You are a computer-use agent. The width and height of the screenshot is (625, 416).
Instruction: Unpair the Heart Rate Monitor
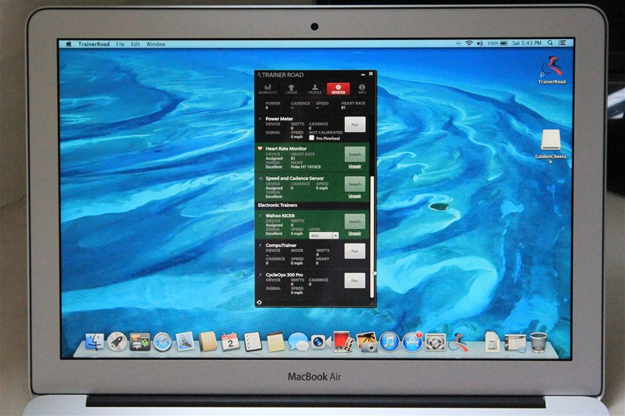click(355, 166)
